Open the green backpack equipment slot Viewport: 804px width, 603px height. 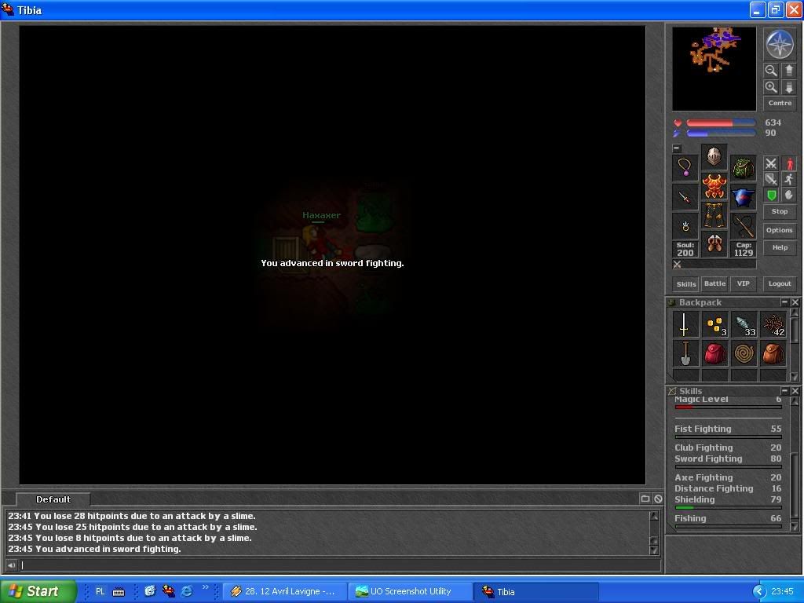point(743,168)
